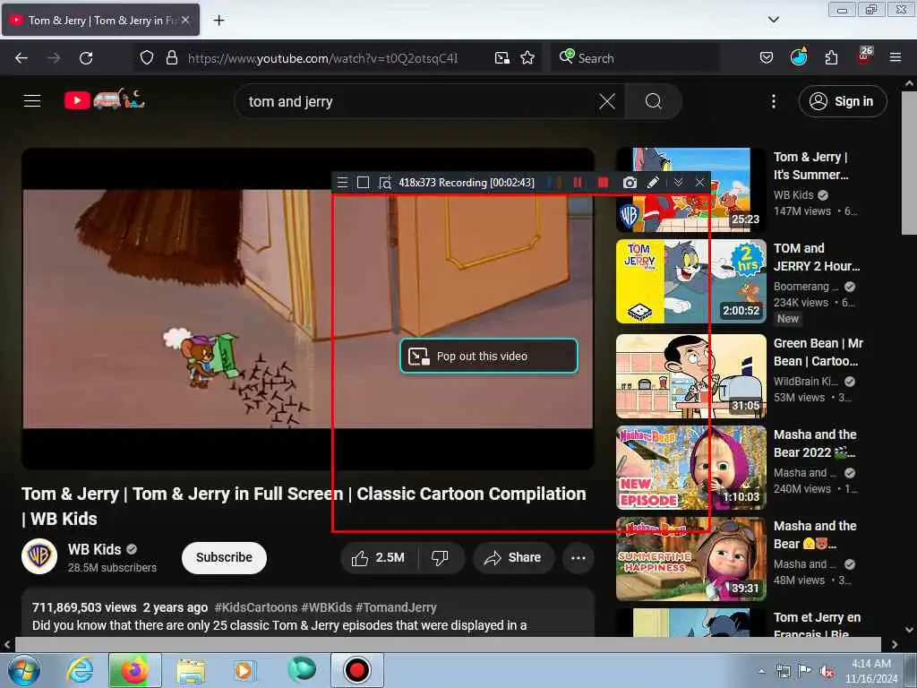The image size is (917, 688).
Task: Clear the YouTube search text
Action: tap(607, 102)
